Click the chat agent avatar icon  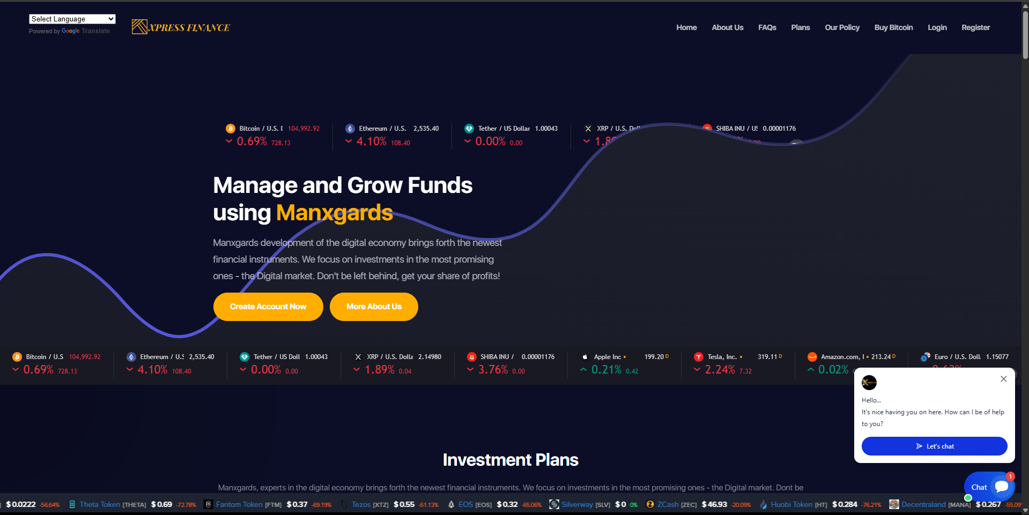(869, 383)
